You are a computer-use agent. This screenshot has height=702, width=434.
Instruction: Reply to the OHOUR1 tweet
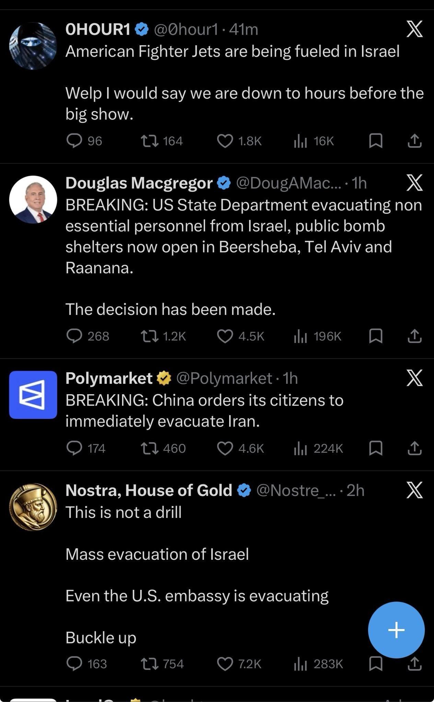click(74, 141)
